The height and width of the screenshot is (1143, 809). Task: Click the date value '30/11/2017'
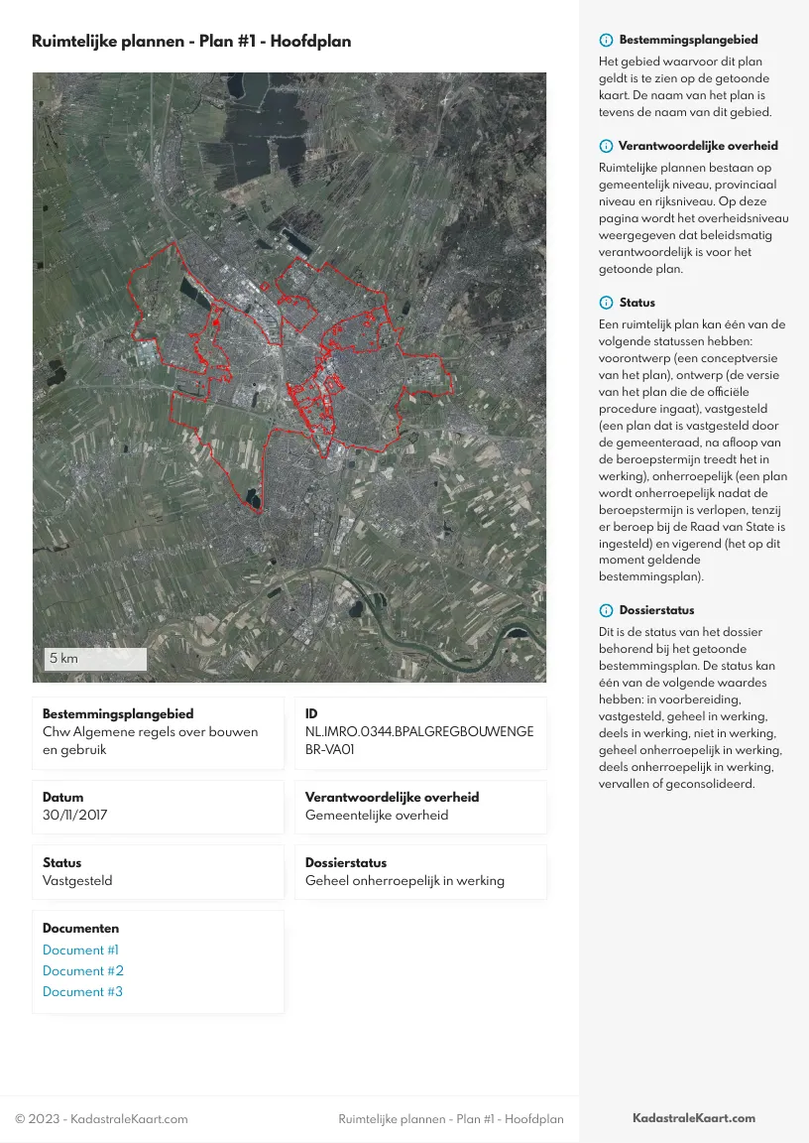tap(74, 815)
